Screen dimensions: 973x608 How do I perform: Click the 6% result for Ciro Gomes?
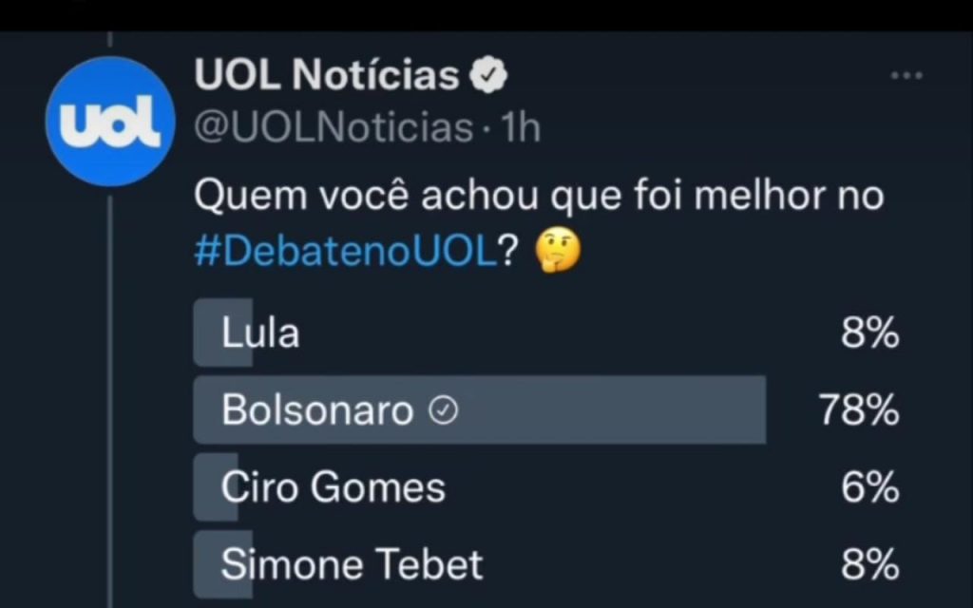tap(870, 487)
